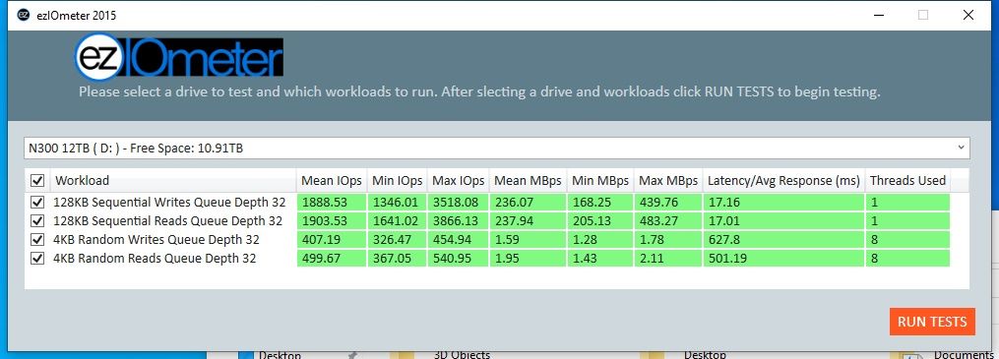
Task: Click the 205.13 Min MBps cell
Action: [600, 221]
